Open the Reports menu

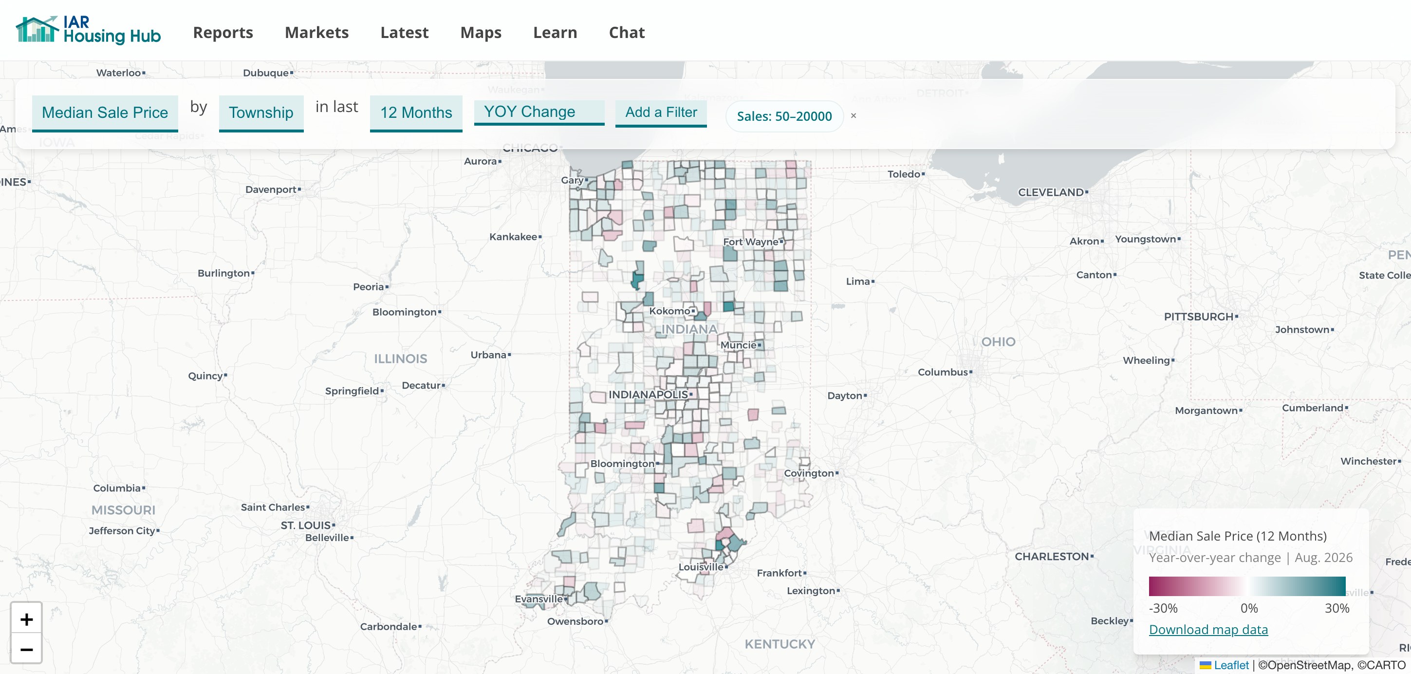pyautogui.click(x=223, y=32)
